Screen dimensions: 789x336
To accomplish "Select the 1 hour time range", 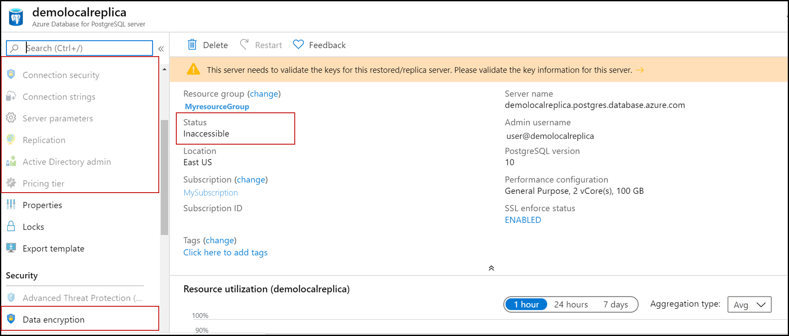I will point(526,304).
